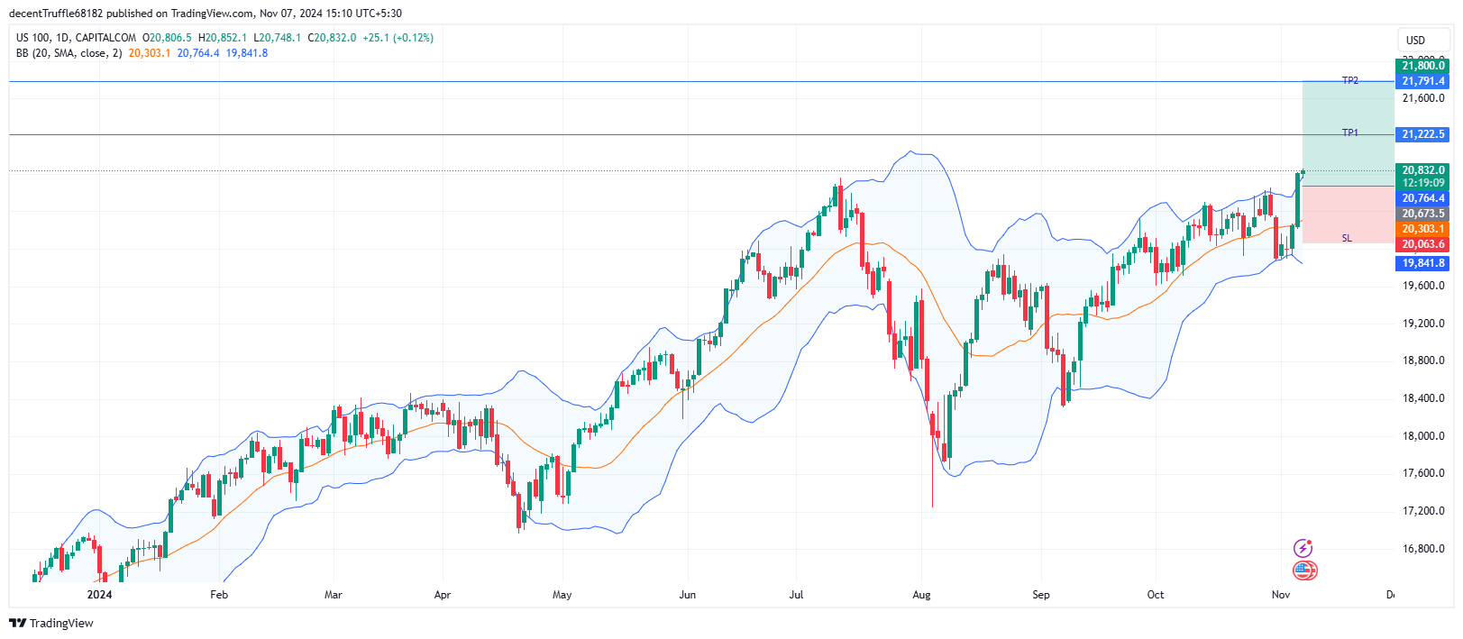Select the TP1 line label

(x=1350, y=132)
